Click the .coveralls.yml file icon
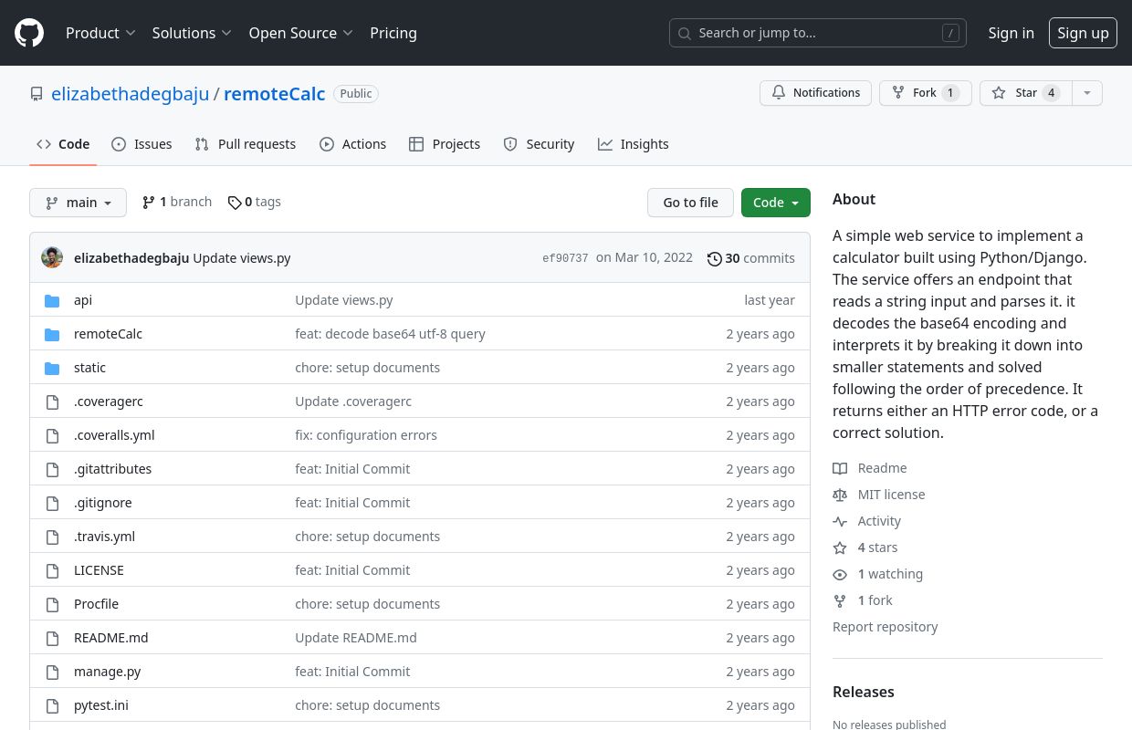 point(52,435)
